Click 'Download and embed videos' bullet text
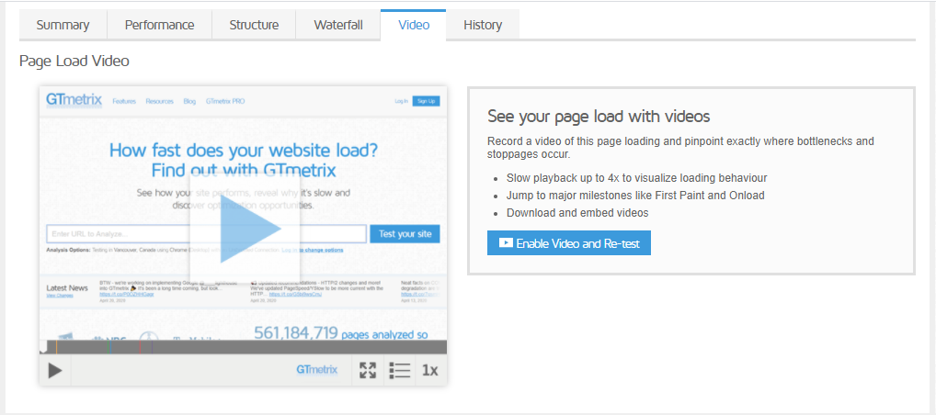936x415 pixels. pyautogui.click(x=577, y=212)
